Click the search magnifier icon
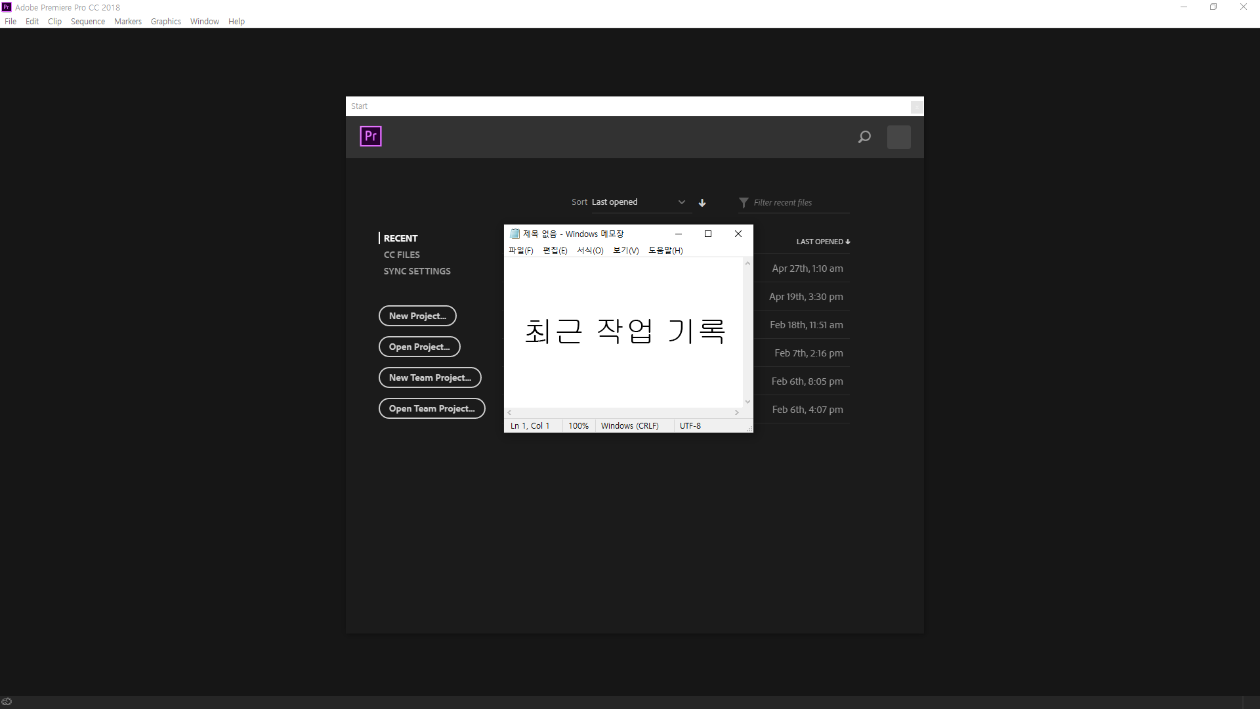The width and height of the screenshot is (1260, 709). pyautogui.click(x=864, y=137)
